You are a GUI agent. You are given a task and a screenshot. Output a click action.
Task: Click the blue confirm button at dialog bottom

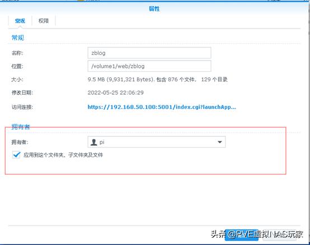point(241,235)
